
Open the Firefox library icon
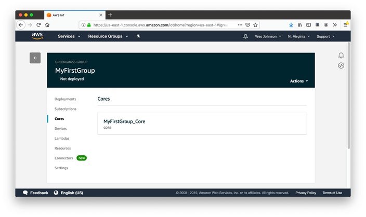tap(299, 25)
